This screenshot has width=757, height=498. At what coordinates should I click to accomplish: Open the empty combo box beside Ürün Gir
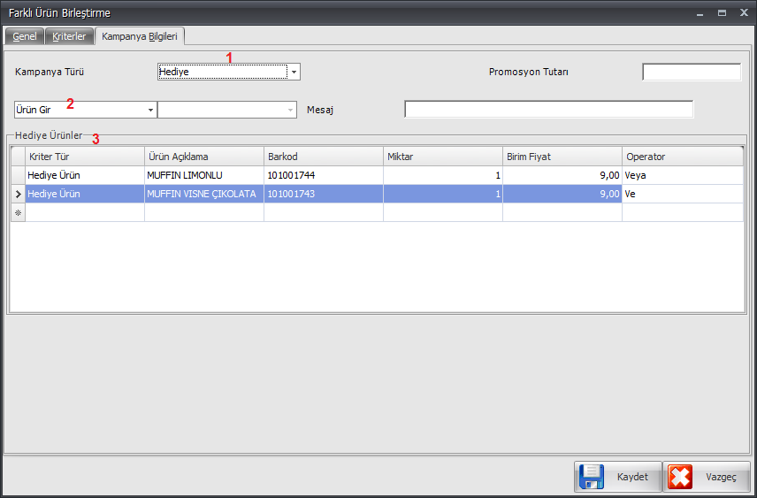[289, 110]
